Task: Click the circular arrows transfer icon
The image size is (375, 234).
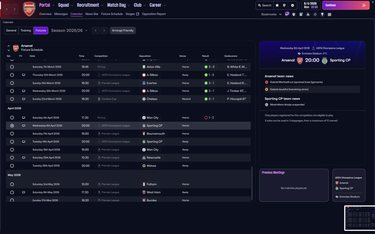Action: (315, 14)
